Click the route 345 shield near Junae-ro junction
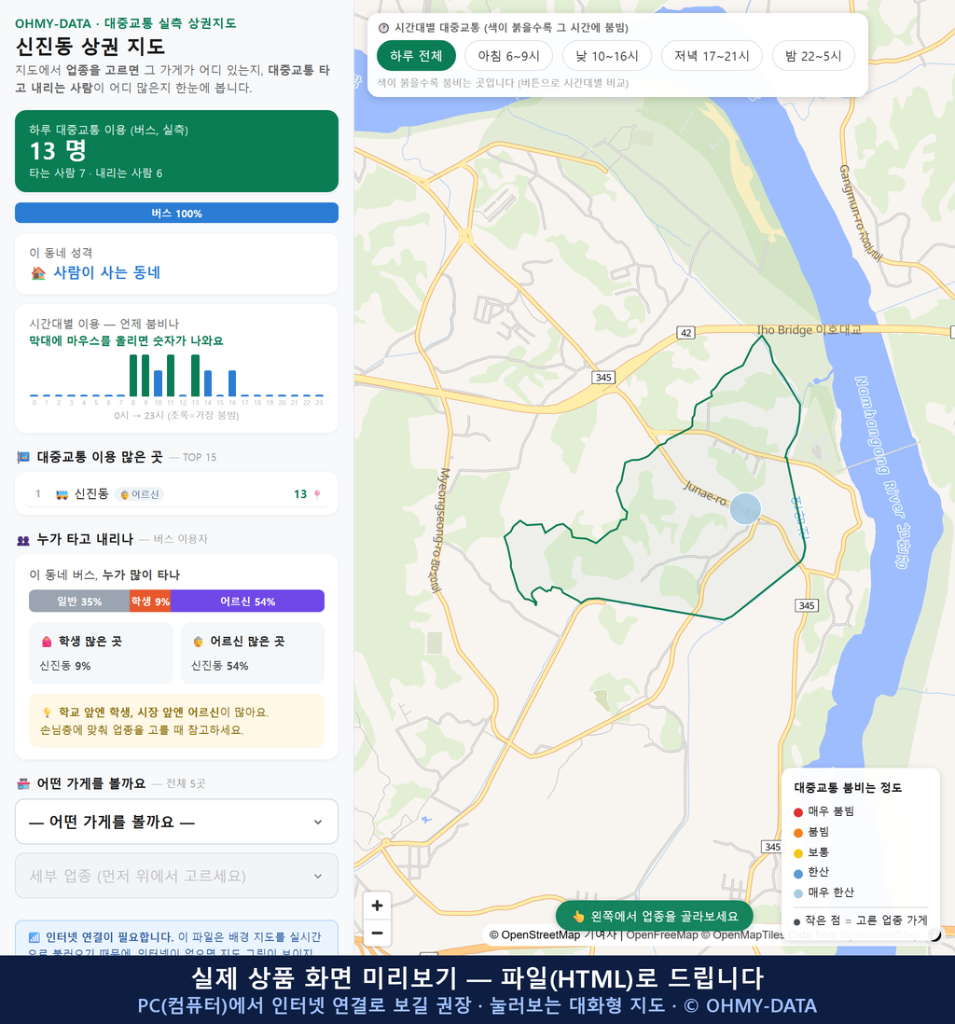This screenshot has height=1024, width=955. [x=603, y=378]
